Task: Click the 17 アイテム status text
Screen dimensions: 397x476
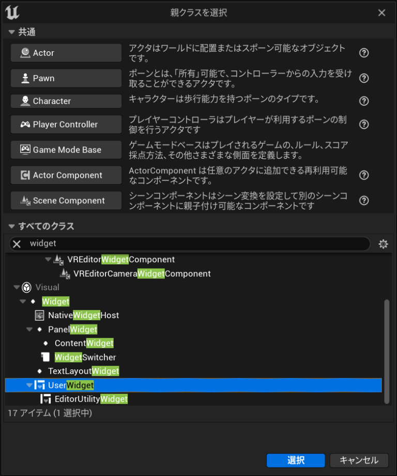Action: pos(50,413)
